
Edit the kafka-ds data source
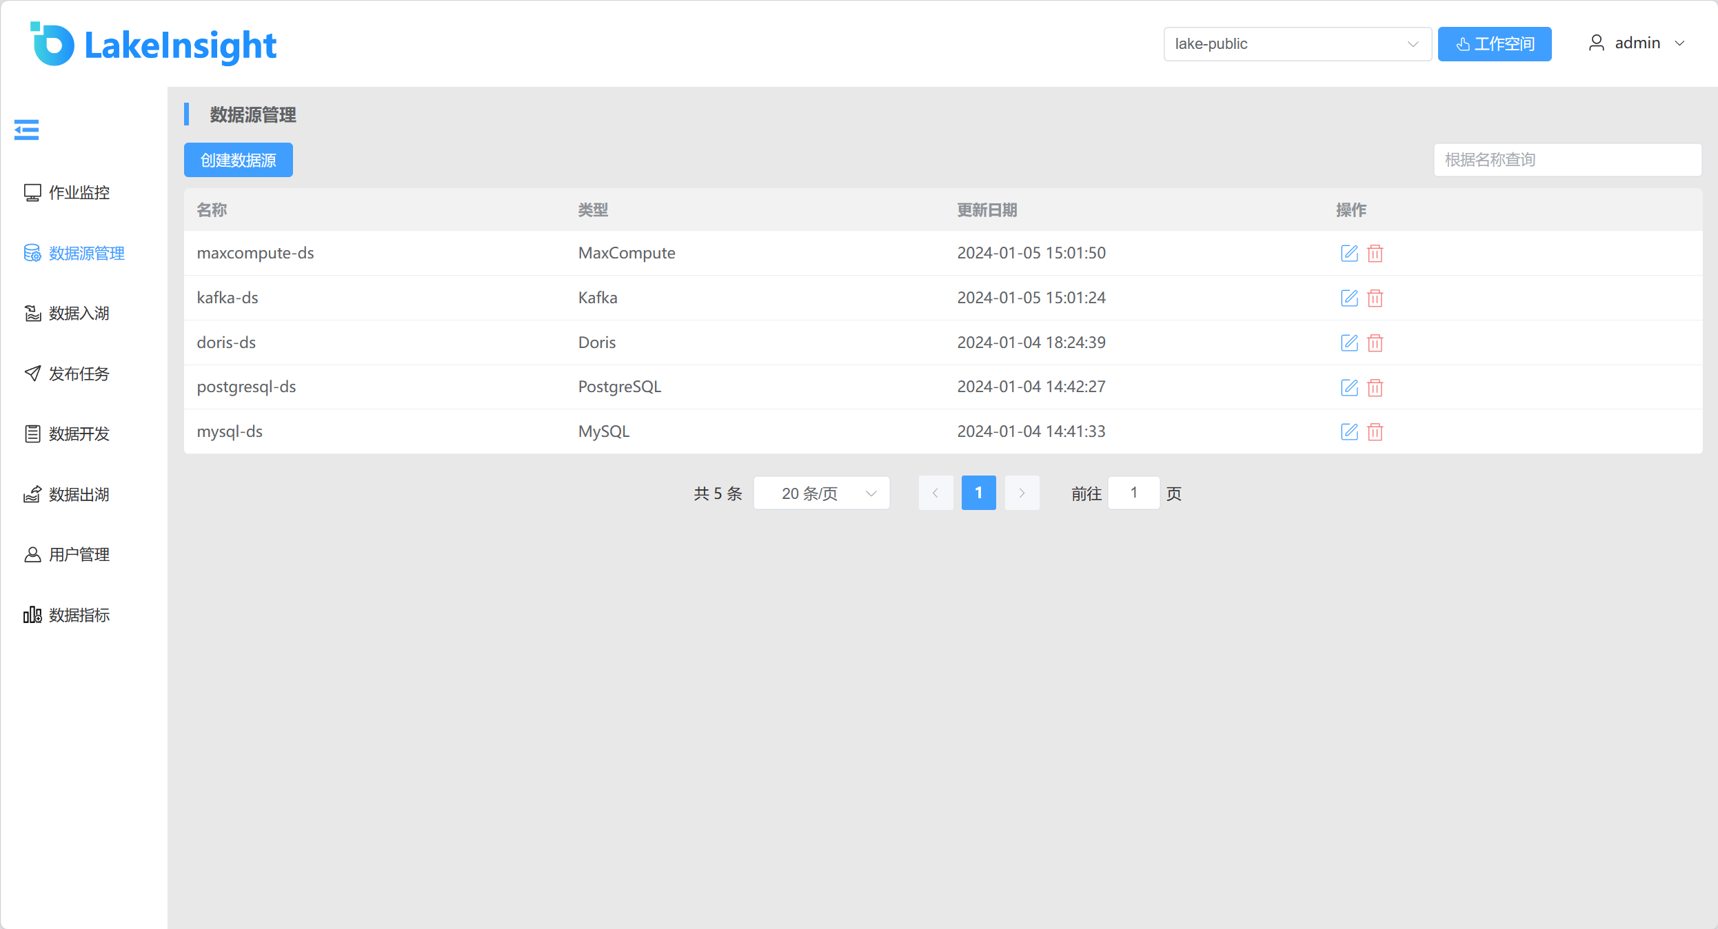pyautogui.click(x=1349, y=298)
